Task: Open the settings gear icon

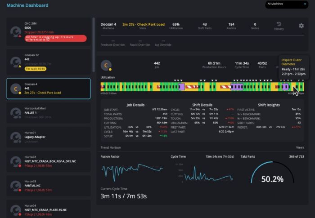Action: [301, 26]
